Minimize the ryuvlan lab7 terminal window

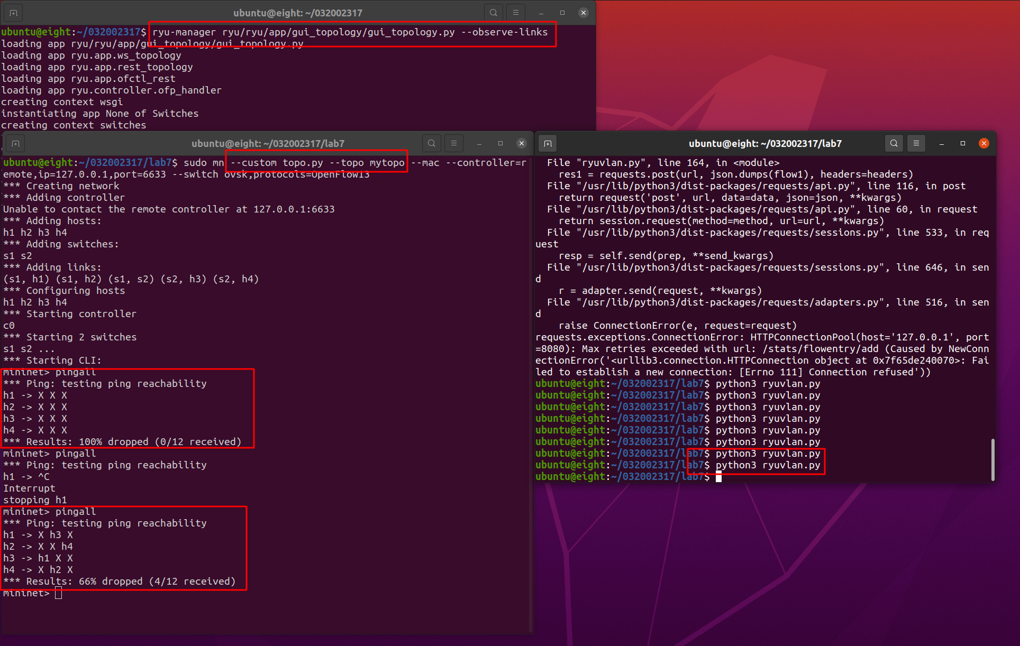[x=942, y=143]
